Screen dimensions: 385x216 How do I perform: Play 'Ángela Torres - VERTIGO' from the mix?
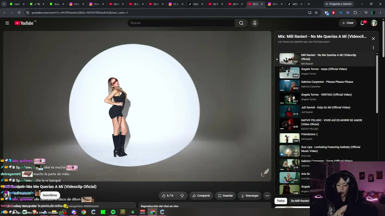click(x=326, y=95)
